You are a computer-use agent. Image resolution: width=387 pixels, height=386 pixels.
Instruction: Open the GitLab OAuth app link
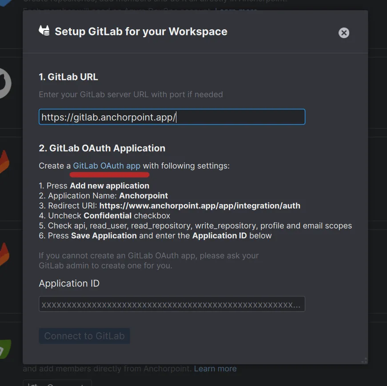point(107,165)
